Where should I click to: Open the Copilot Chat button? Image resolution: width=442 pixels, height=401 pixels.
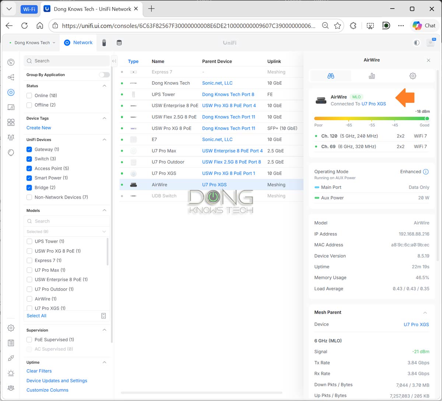pyautogui.click(x=424, y=25)
